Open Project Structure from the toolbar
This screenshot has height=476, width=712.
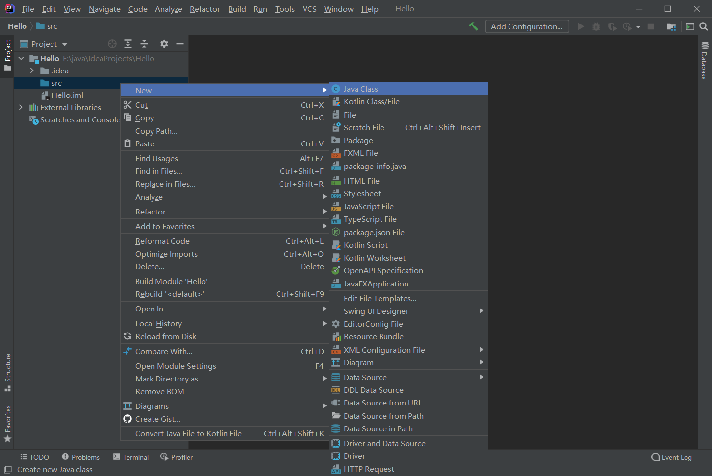[671, 26]
